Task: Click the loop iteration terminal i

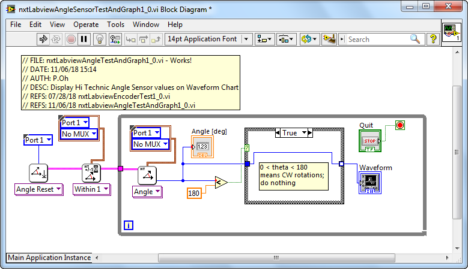Action: click(x=129, y=225)
